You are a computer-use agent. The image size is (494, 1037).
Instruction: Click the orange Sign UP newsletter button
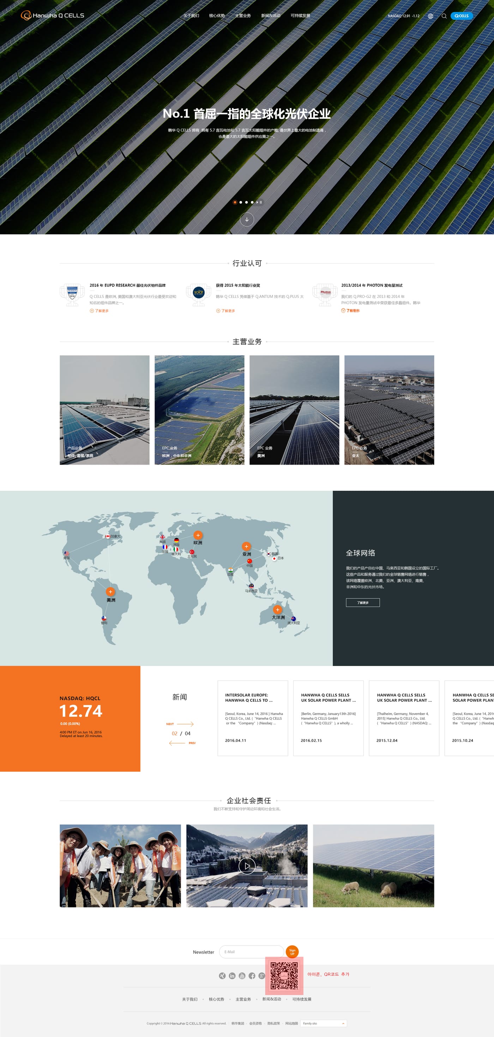(292, 952)
